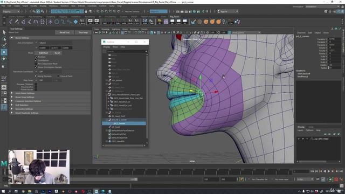The width and height of the screenshot is (345, 194).
Task: Open the Windows menu in menu bar
Action: pyautogui.click(x=53, y=6)
